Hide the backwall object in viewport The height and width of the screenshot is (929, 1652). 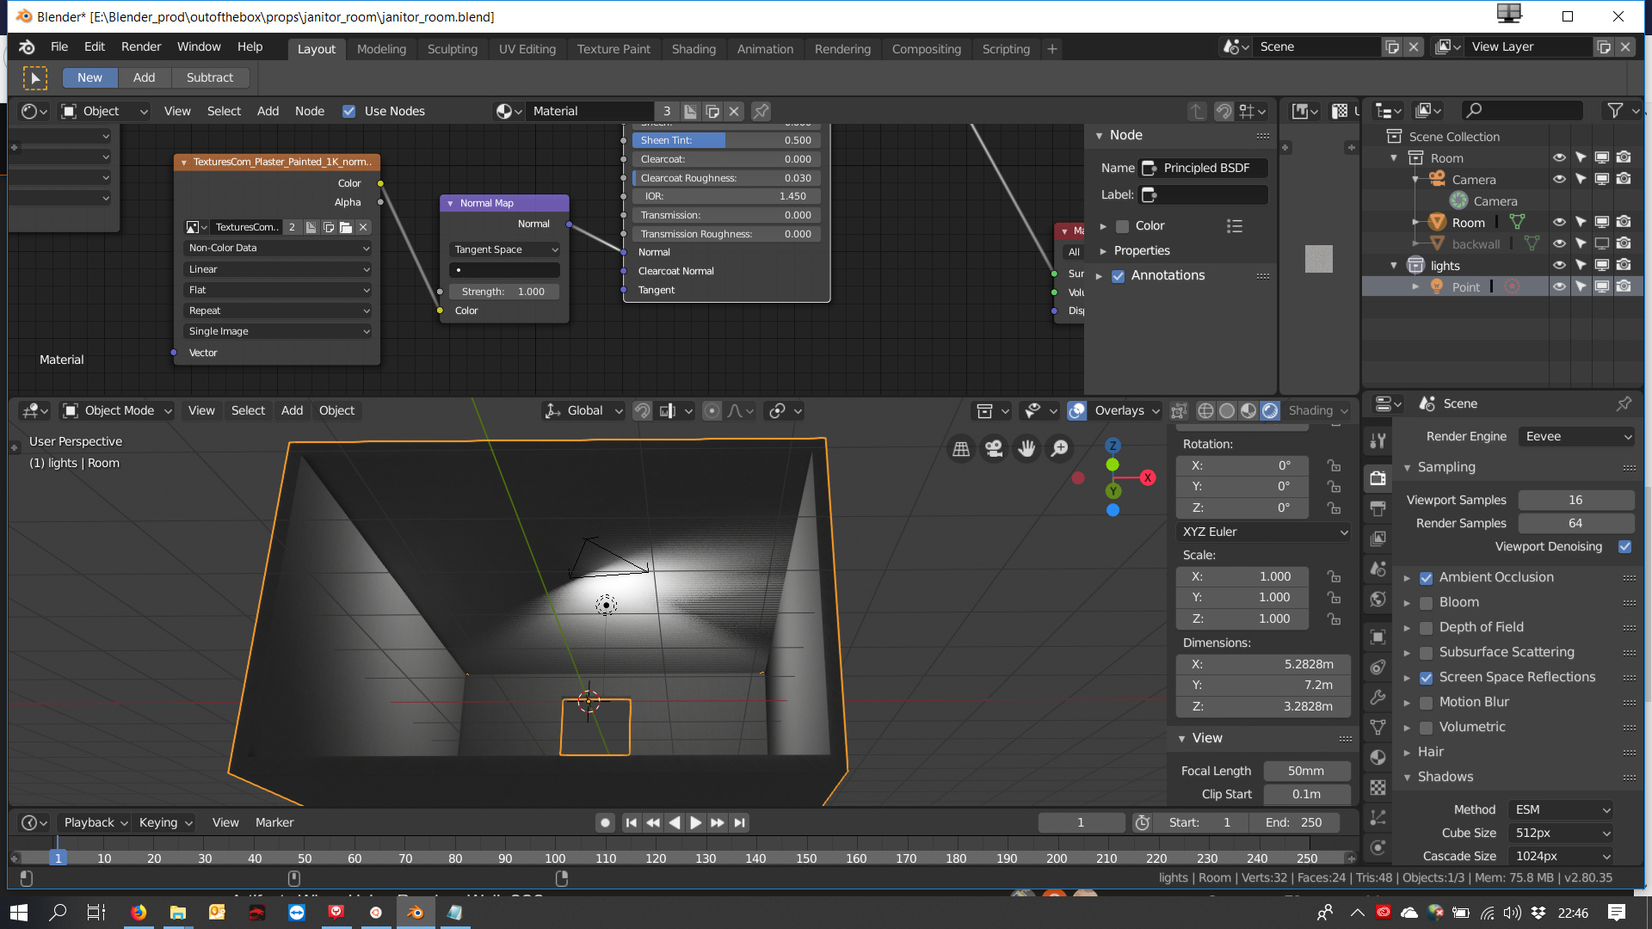(1558, 243)
